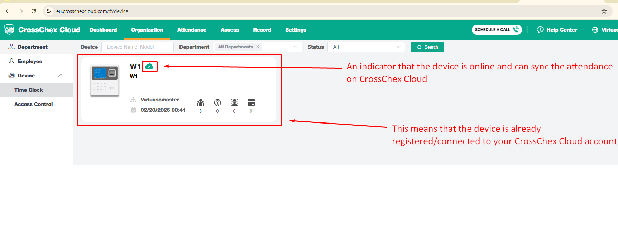Click the W1 online cloud status icon

[149, 66]
